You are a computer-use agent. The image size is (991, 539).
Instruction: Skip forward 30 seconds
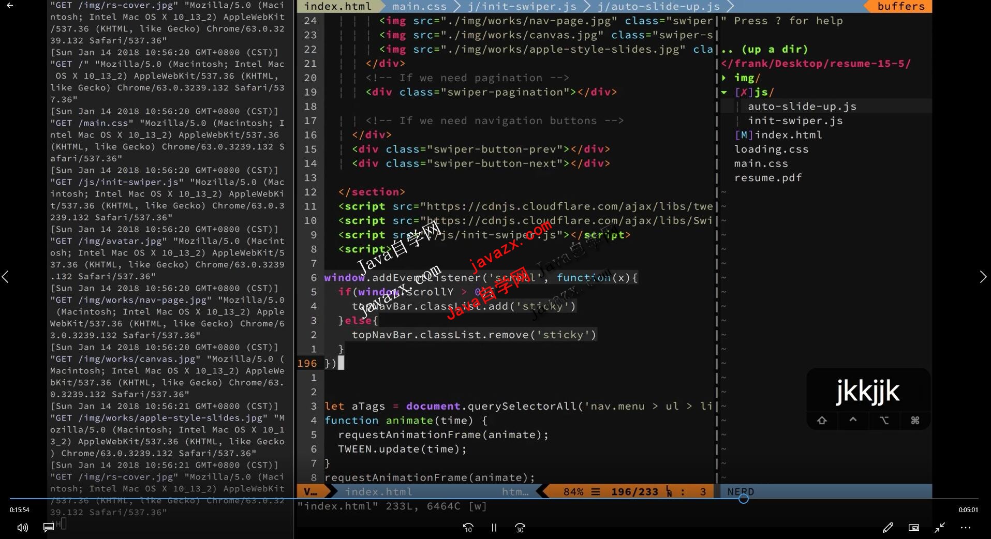pos(520,528)
